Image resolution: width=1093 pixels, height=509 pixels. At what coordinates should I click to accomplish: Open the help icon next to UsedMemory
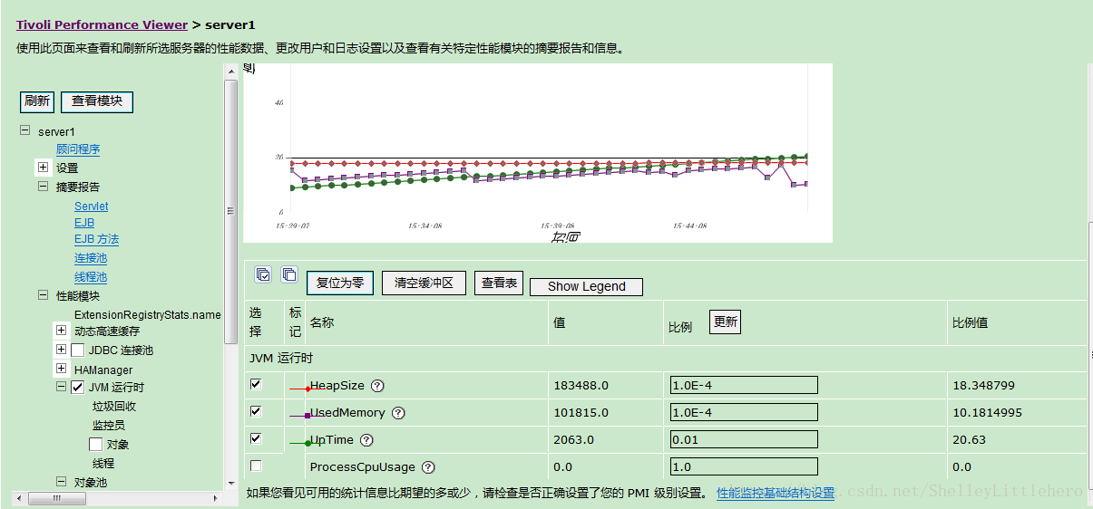398,413
